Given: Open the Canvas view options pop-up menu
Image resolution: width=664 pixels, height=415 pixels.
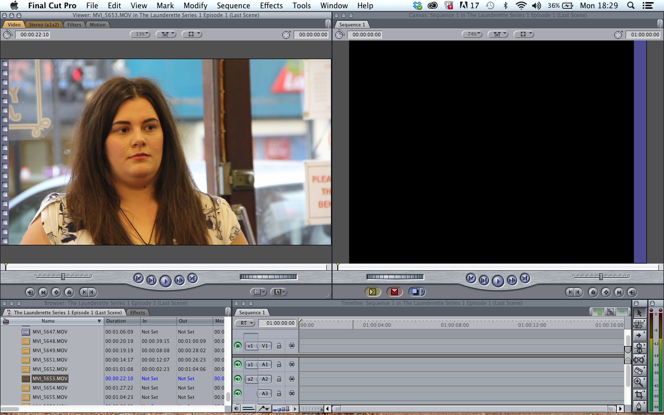Looking at the screenshot, I should [x=524, y=34].
